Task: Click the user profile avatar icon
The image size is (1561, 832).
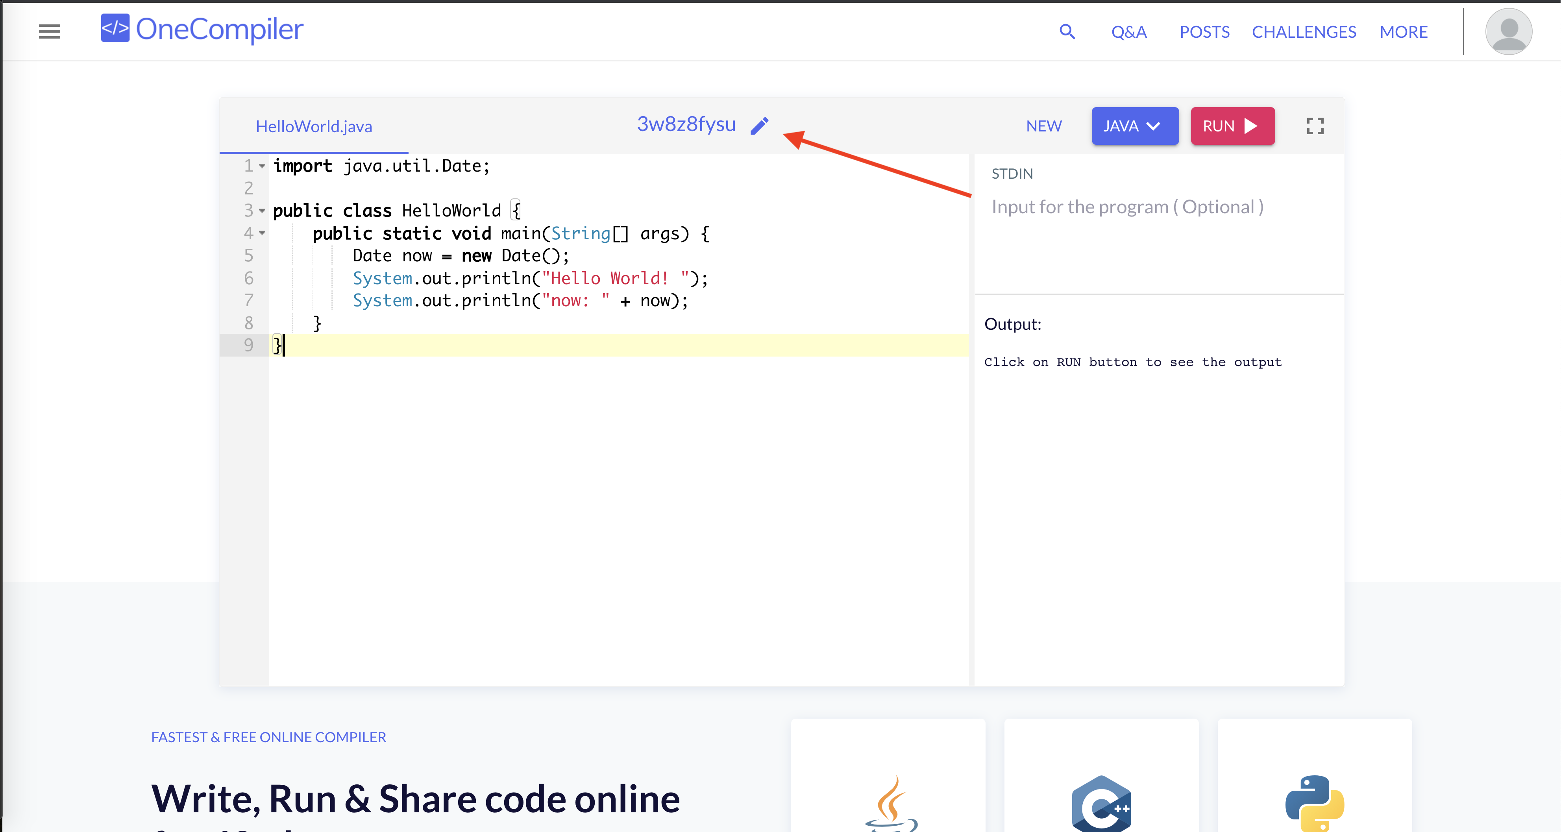Action: pyautogui.click(x=1509, y=31)
